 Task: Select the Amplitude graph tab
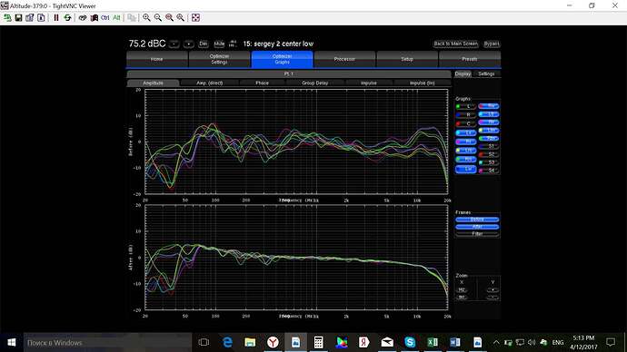[154, 83]
